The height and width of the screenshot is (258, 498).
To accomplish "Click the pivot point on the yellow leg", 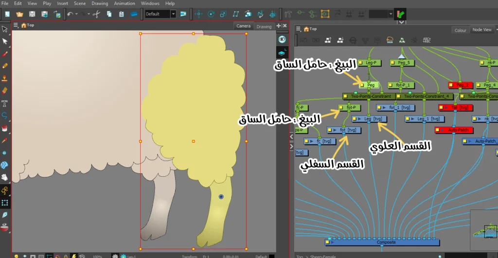I will (221, 197).
